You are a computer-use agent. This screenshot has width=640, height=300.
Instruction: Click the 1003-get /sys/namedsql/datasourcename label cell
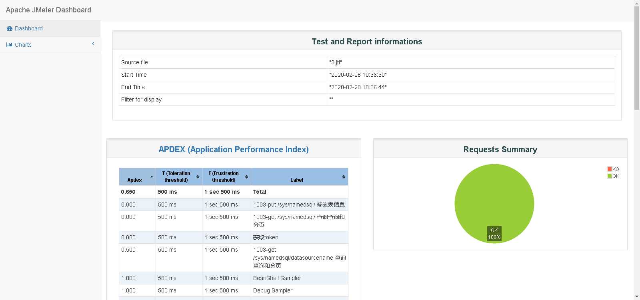click(299, 258)
